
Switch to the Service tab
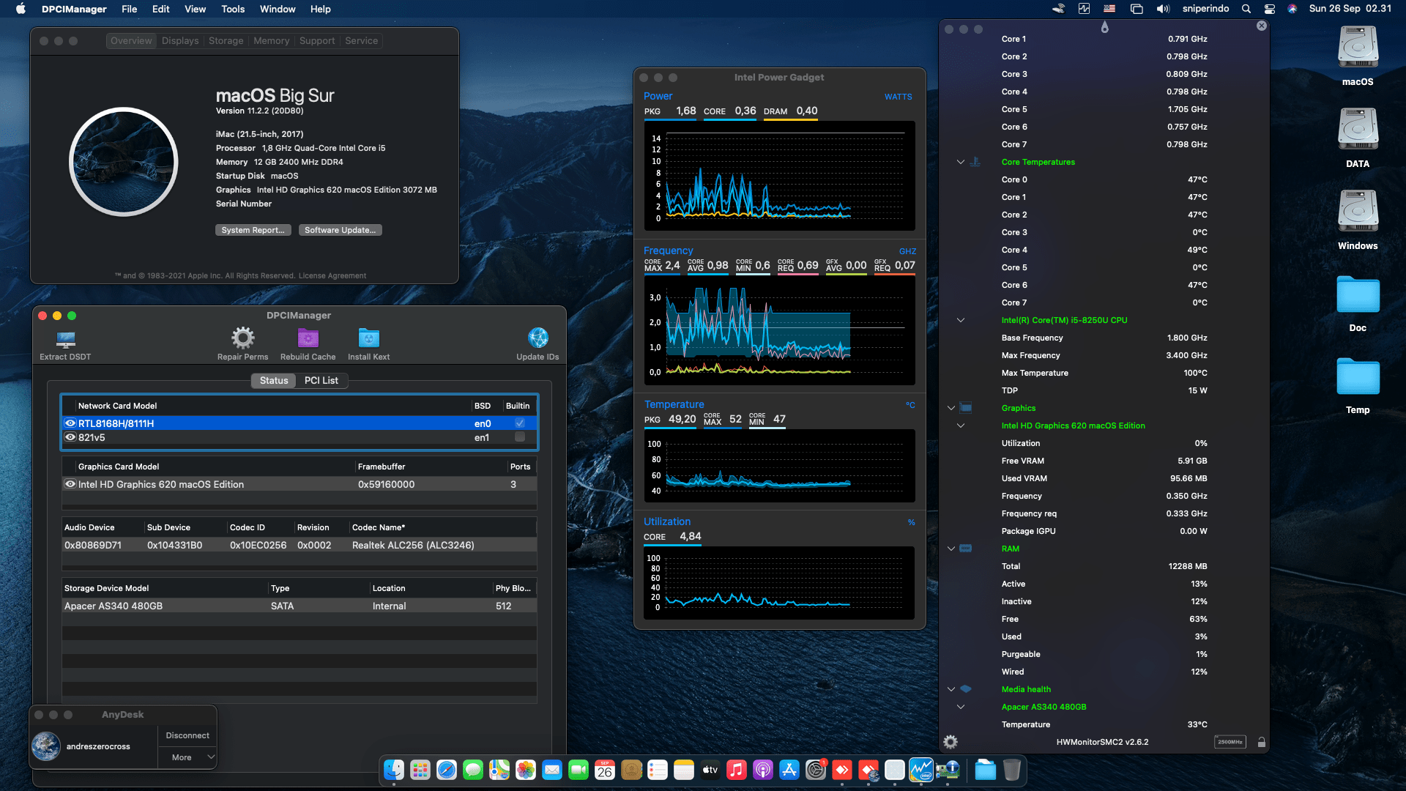(x=362, y=41)
